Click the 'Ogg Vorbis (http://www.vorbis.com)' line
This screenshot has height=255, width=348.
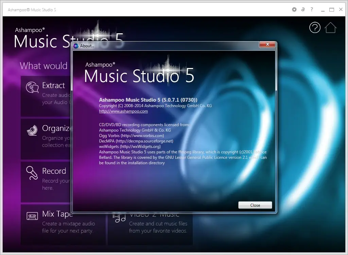(x=132, y=136)
